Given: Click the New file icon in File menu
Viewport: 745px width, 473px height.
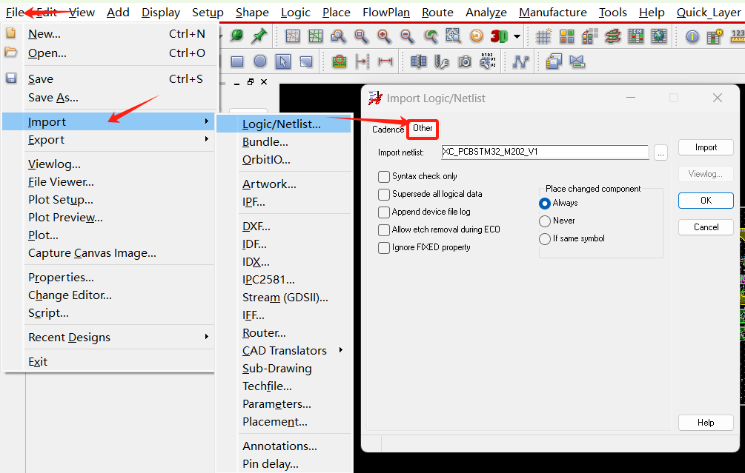Looking at the screenshot, I should tap(10, 33).
